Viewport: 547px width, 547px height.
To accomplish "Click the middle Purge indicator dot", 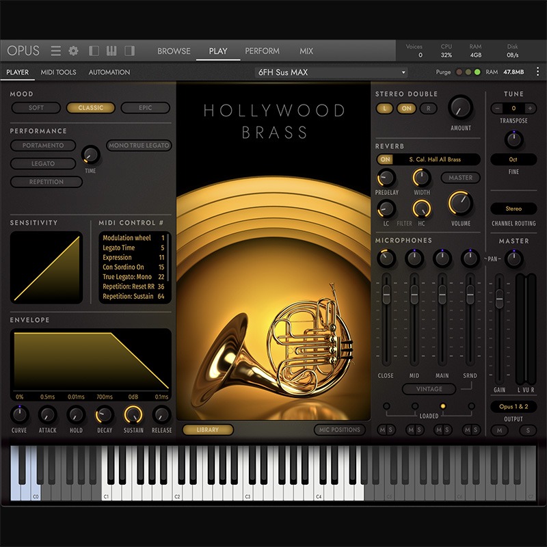I will click(x=468, y=72).
